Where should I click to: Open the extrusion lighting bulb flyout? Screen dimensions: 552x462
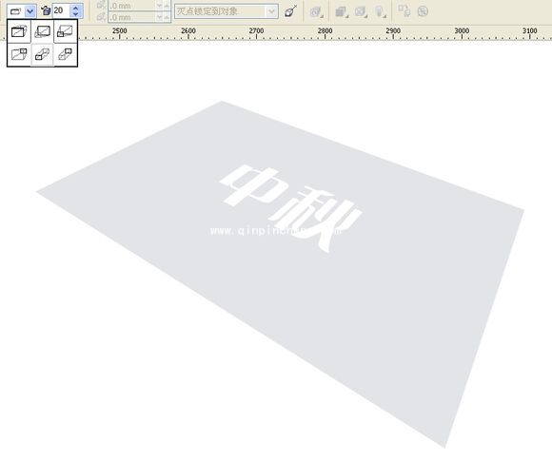click(380, 12)
